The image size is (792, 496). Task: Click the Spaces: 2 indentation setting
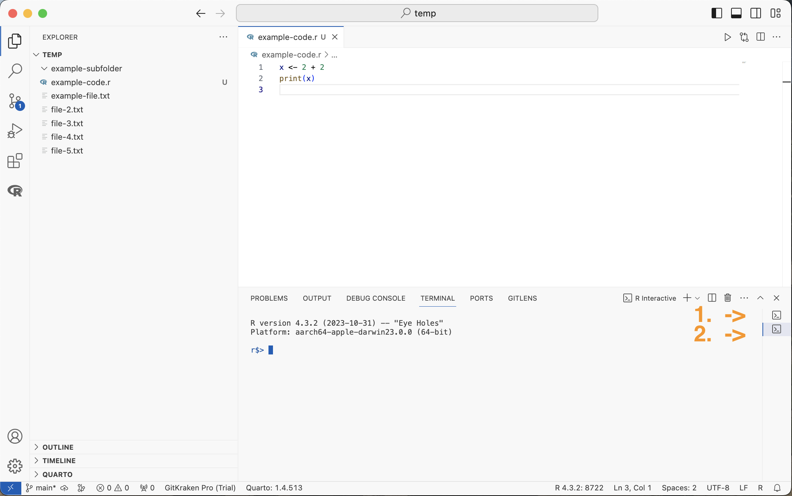679,488
